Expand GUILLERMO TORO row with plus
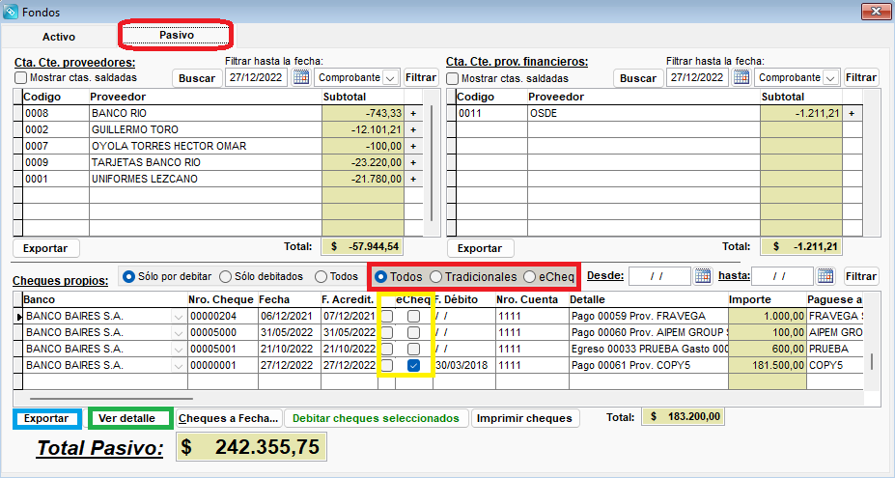Viewport: 895px width, 478px height. pyautogui.click(x=413, y=130)
